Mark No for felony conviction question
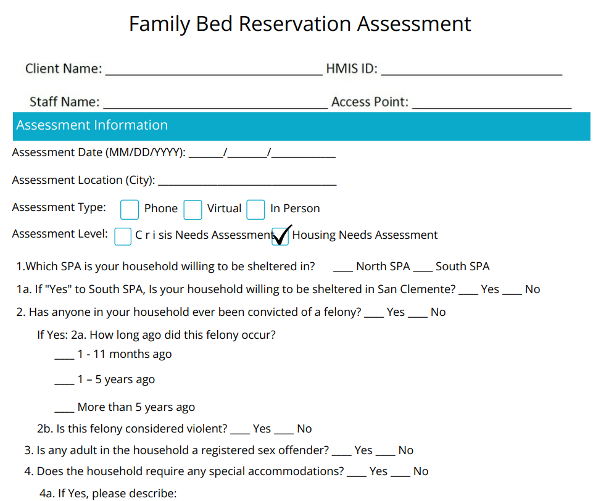Image resolution: width=609 pixels, height=501 pixels. pyautogui.click(x=418, y=313)
